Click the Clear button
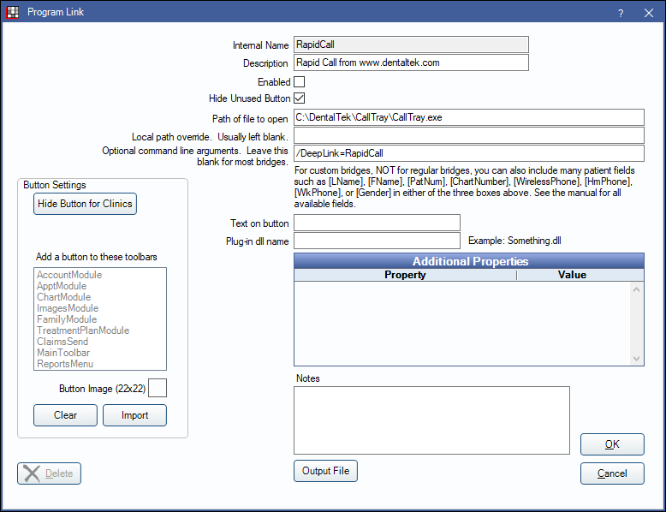This screenshot has height=512, width=666. pos(65,415)
